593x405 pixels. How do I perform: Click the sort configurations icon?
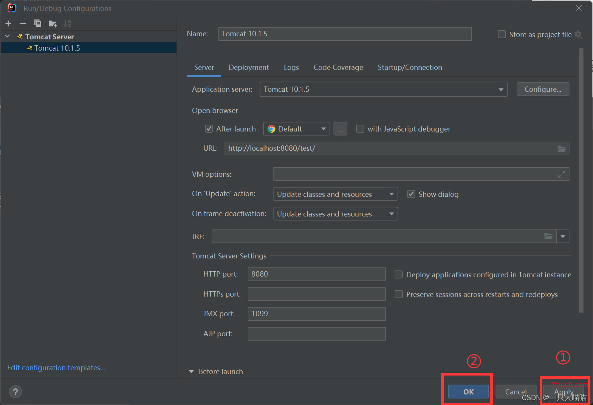tap(67, 23)
